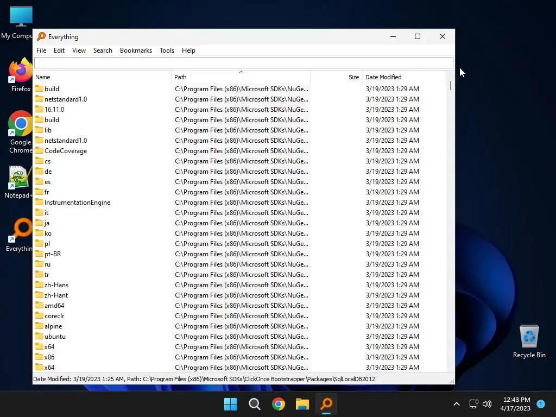Click the date modified of the pt-BR row
Viewport: 556px width, 417px height.
(x=392, y=254)
